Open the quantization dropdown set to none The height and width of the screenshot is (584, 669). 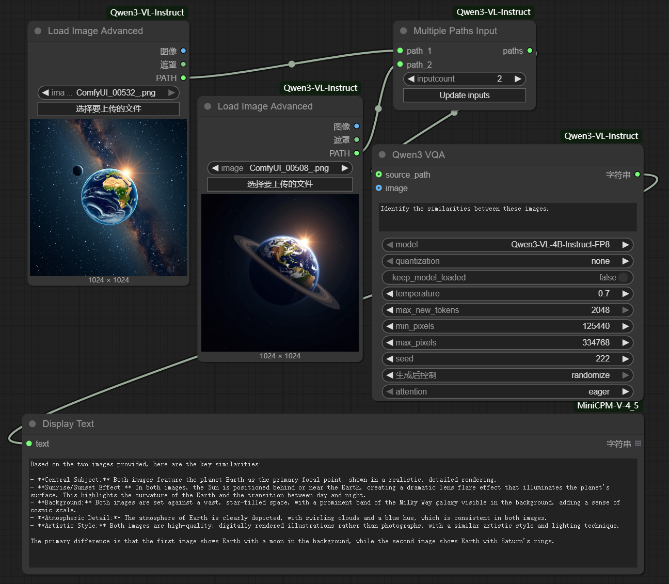[507, 261]
